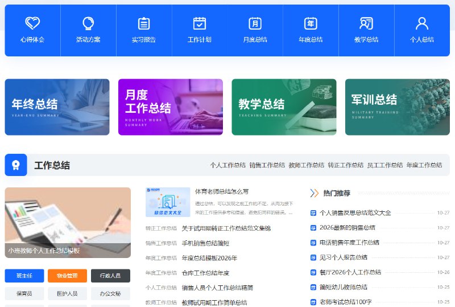Click the 年 icon above 年度总结
455x307 pixels.
tap(311, 23)
